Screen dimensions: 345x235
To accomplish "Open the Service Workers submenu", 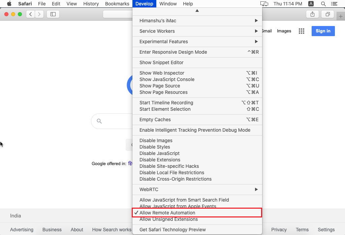I will (x=157, y=31).
